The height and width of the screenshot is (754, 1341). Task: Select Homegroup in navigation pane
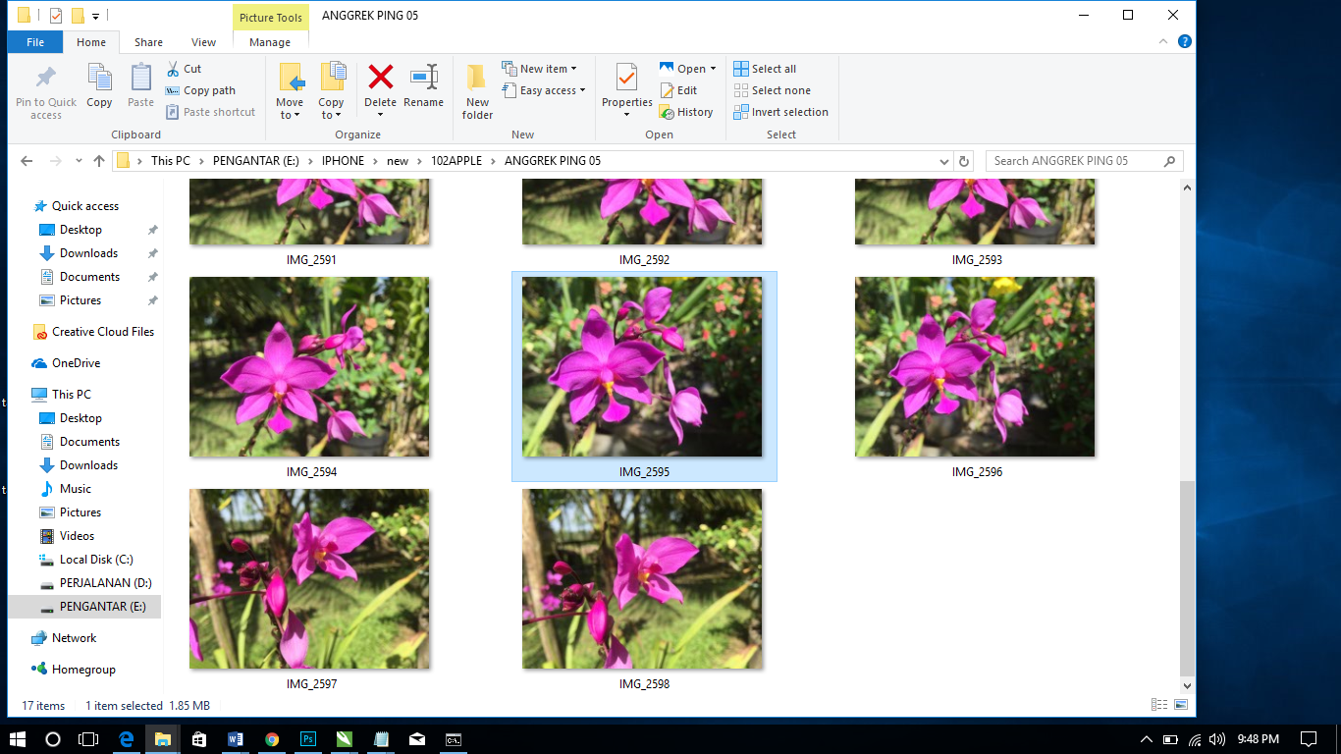[x=83, y=670]
